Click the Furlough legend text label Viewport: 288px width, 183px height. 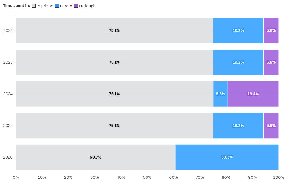[x=87, y=6]
